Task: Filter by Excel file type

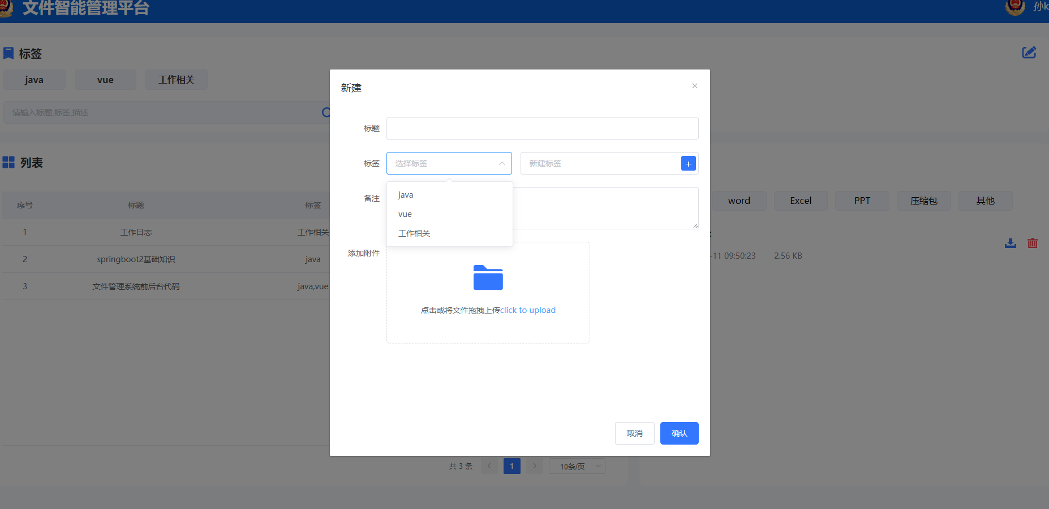Action: click(x=801, y=201)
